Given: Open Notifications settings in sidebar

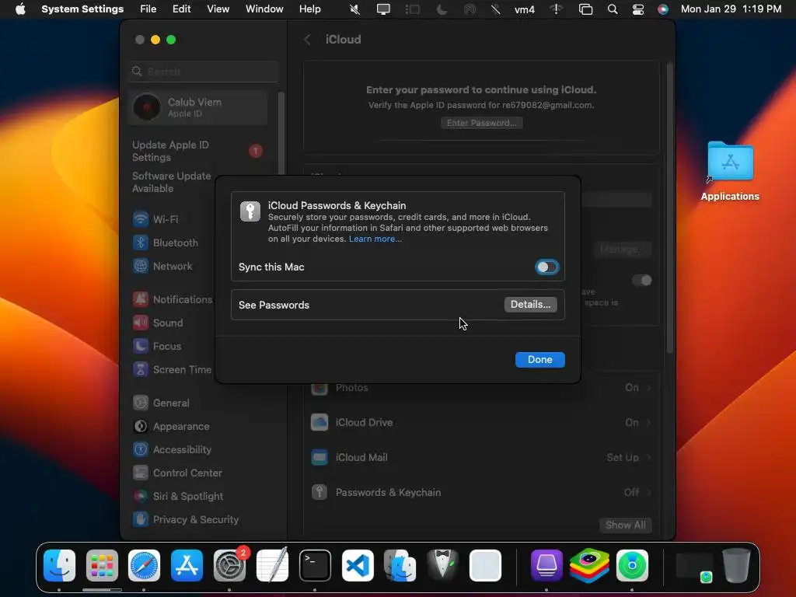Looking at the screenshot, I should click(173, 299).
